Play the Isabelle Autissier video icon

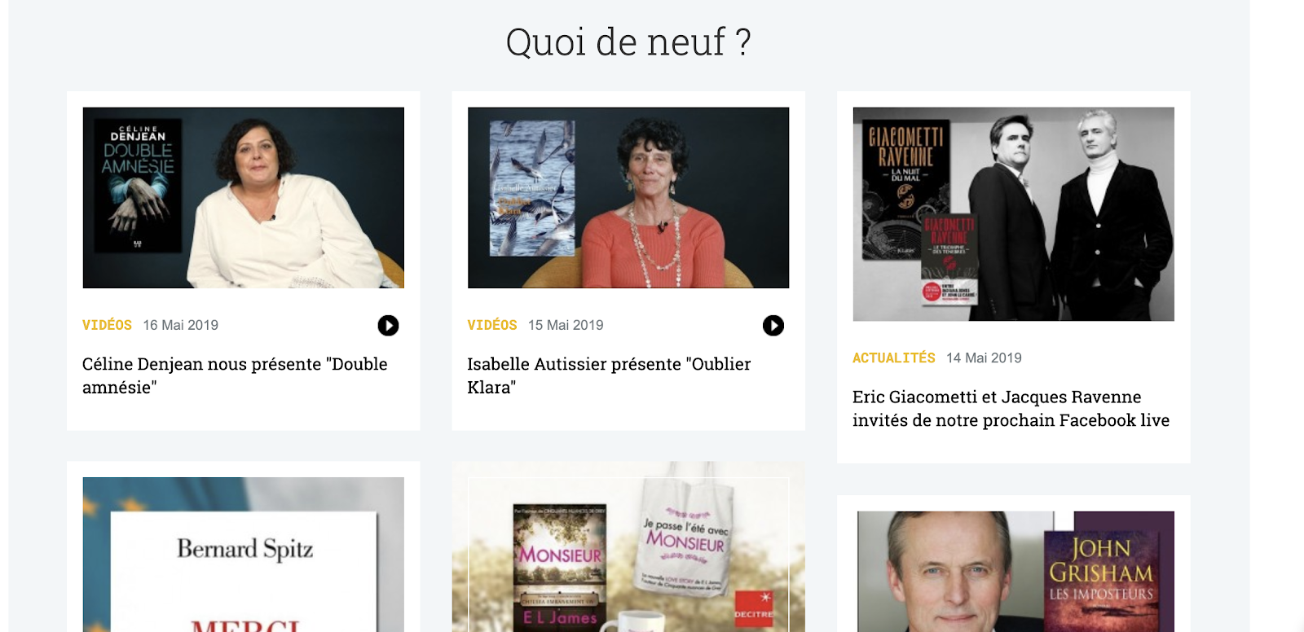[773, 326]
